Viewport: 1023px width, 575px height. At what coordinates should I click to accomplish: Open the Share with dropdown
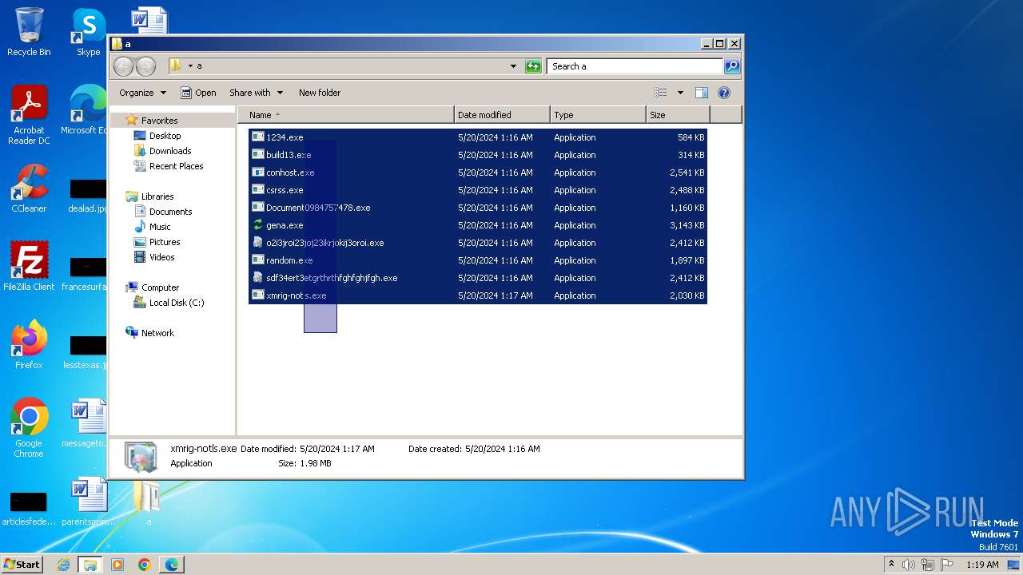255,93
